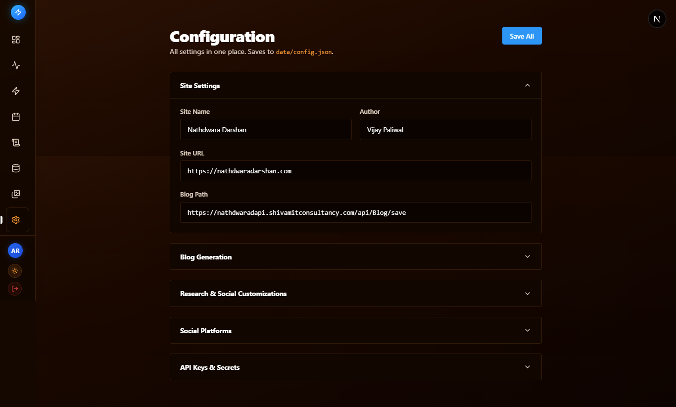Screen dimensions: 676x407
Task: Click the Site URL input field
Action: pos(356,171)
